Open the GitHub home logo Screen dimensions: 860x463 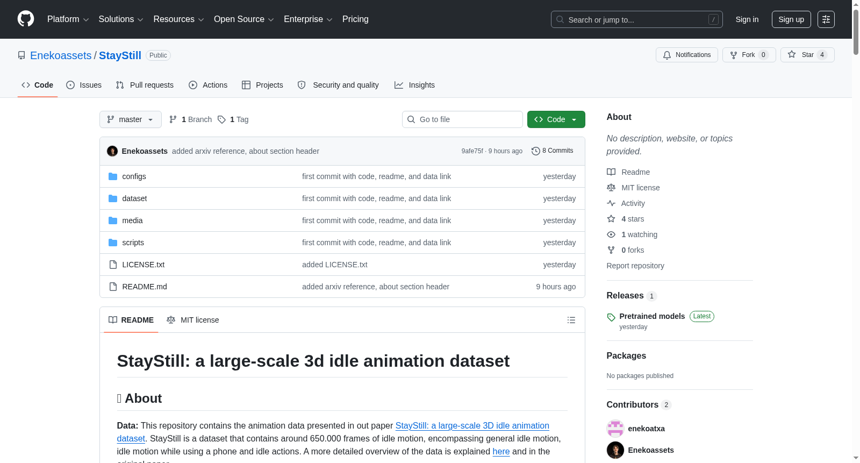[x=26, y=19]
